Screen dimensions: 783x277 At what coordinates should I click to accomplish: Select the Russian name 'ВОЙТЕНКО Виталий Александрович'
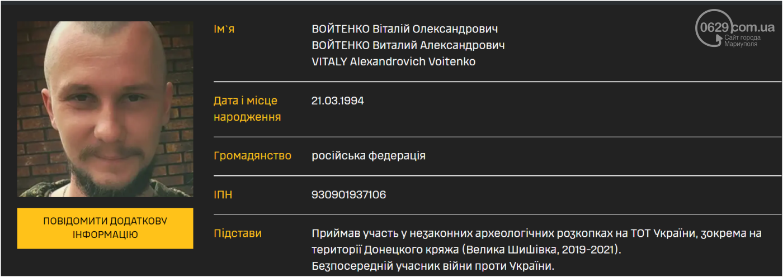pos(408,45)
